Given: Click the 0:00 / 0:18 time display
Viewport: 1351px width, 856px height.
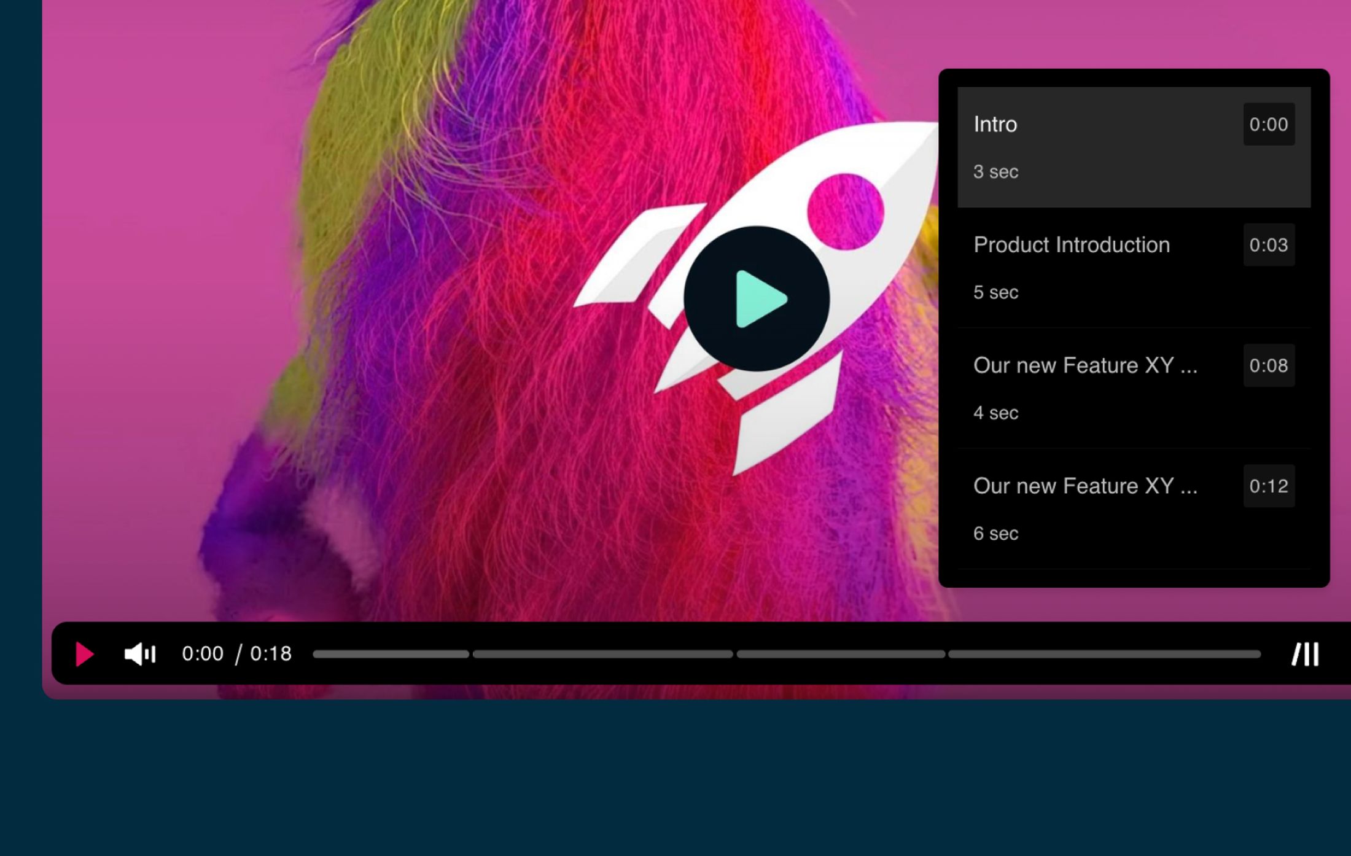Looking at the screenshot, I should coord(237,653).
